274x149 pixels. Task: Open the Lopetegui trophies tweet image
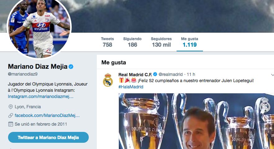click(x=196, y=121)
